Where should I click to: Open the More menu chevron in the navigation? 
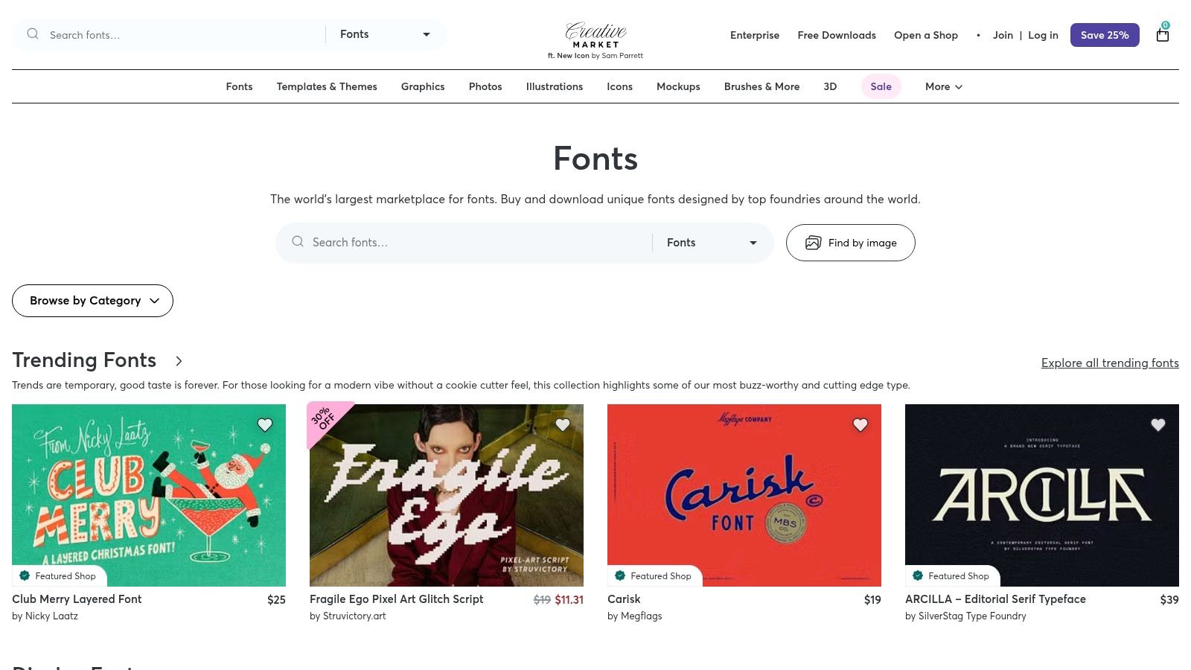[958, 86]
